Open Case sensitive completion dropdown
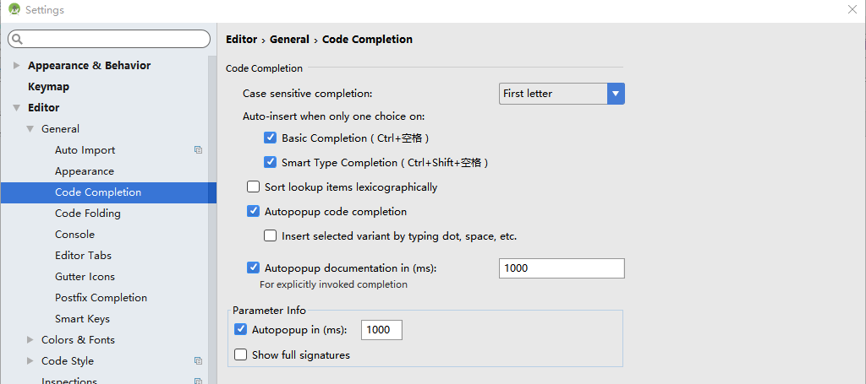Screen dimensions: 866x384 (562, 94)
